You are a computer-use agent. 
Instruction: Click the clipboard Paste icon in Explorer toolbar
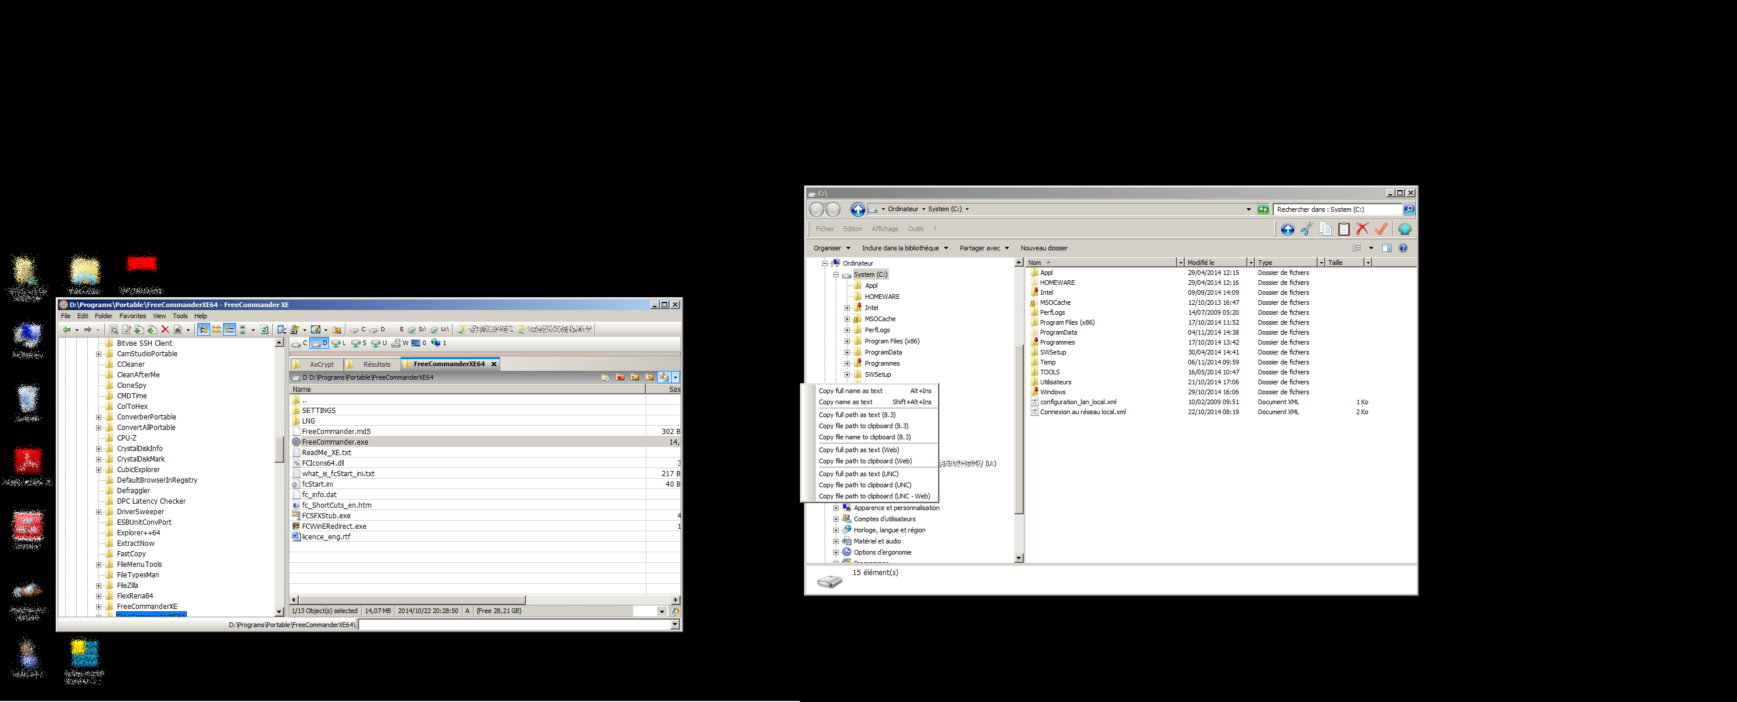(x=1343, y=229)
